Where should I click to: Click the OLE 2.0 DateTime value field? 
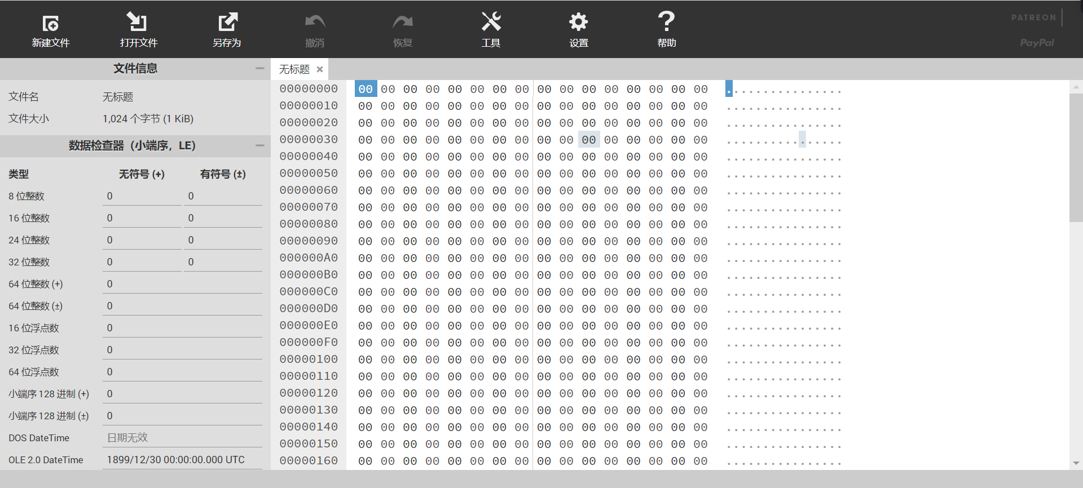(183, 460)
